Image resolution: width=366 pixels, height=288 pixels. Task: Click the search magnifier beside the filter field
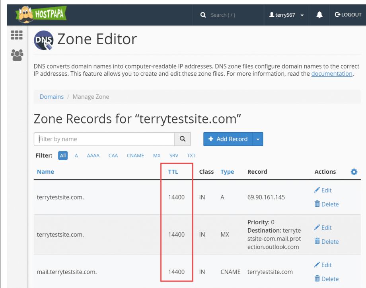click(183, 139)
